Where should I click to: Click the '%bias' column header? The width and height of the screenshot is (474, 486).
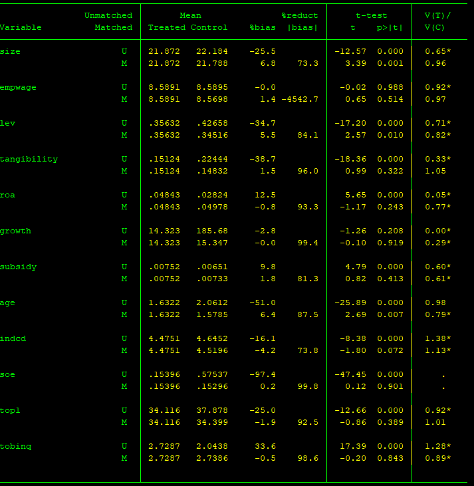263,27
